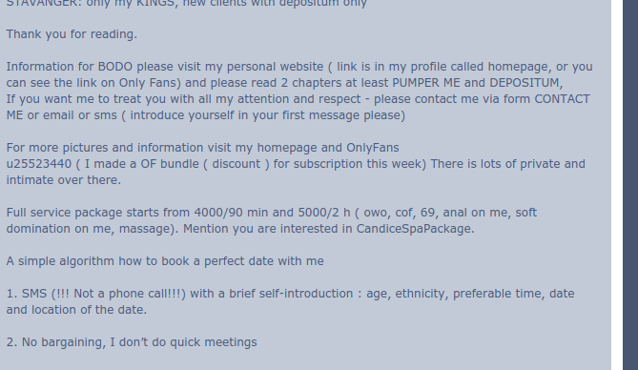Click the 'Thank you for reading.' line
638x370 pixels.
72,34
